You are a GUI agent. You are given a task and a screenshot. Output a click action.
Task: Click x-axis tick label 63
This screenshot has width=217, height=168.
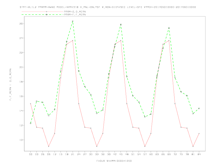(x=157, y=154)
